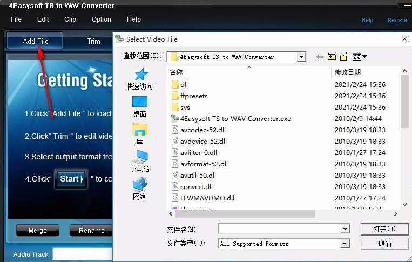
Task: Open the Help link at top right
Action: [367, 20]
